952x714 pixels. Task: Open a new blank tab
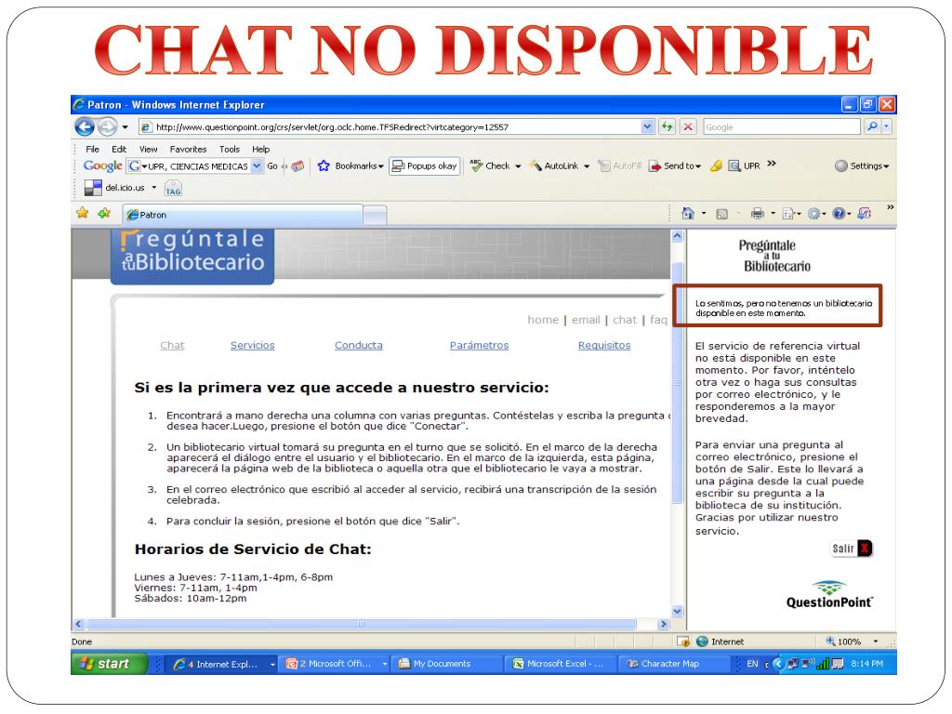(x=375, y=216)
